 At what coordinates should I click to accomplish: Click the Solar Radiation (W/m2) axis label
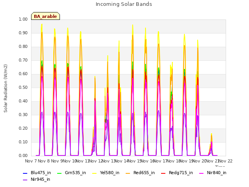[5, 88]
